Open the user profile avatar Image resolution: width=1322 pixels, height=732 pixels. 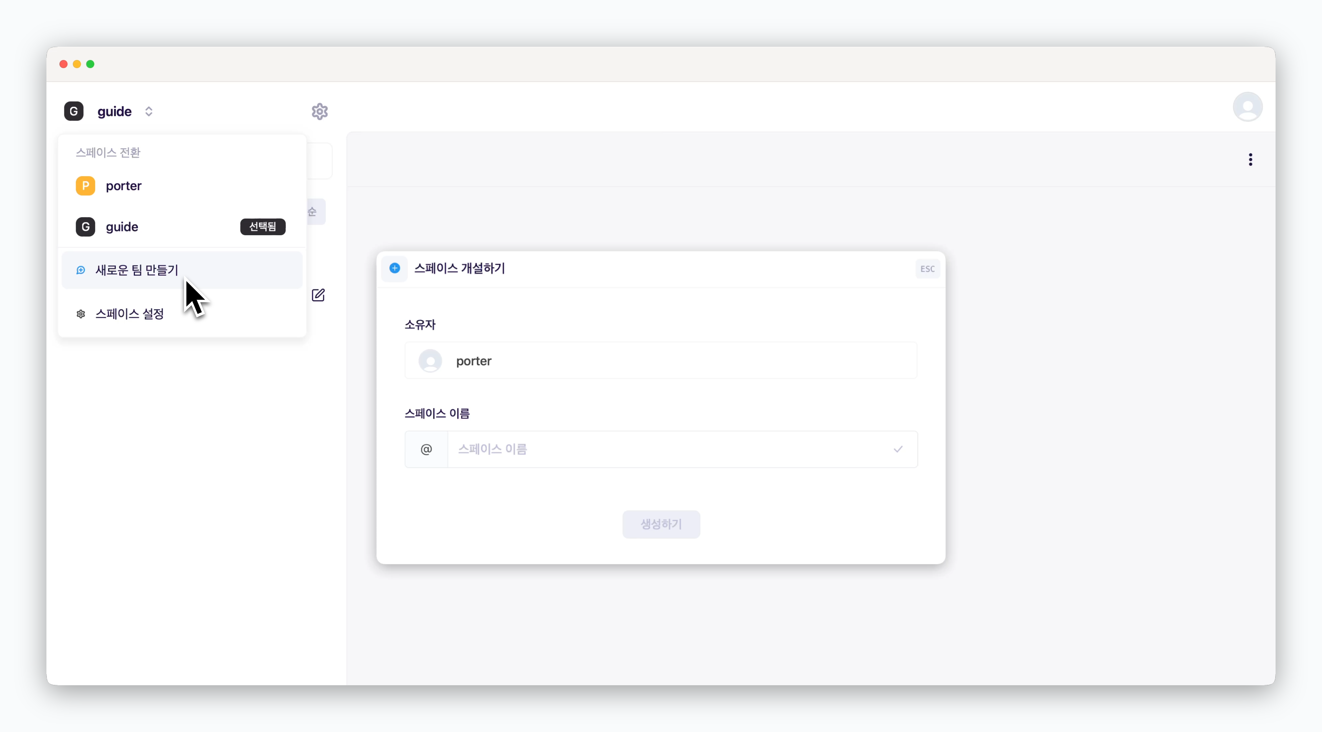coord(1247,107)
